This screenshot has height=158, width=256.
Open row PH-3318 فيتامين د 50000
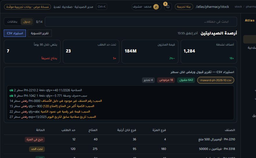(120, 149)
